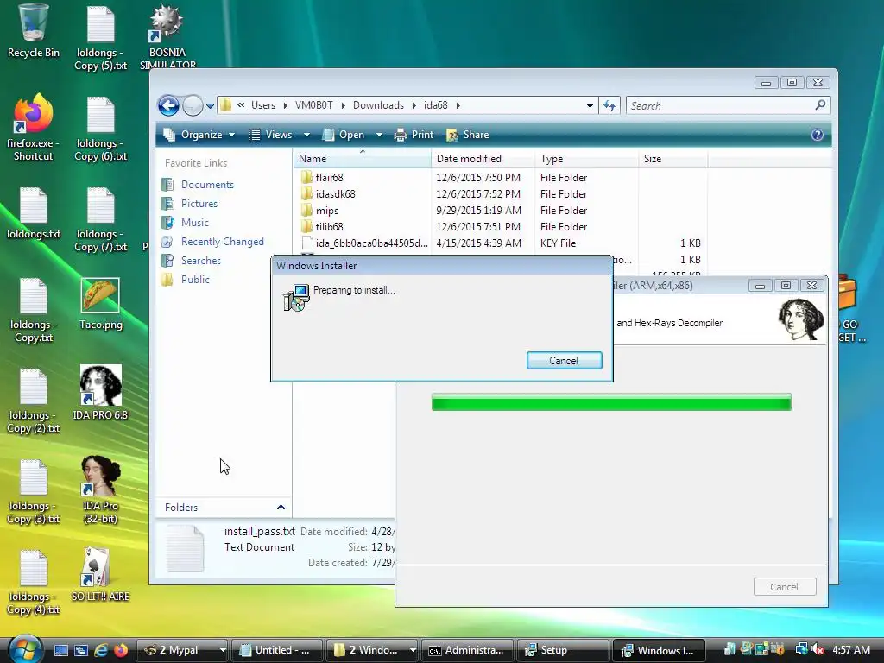Switch to the Administra... taskbar window
Viewport: 884px width, 663px height.
pyautogui.click(x=467, y=650)
